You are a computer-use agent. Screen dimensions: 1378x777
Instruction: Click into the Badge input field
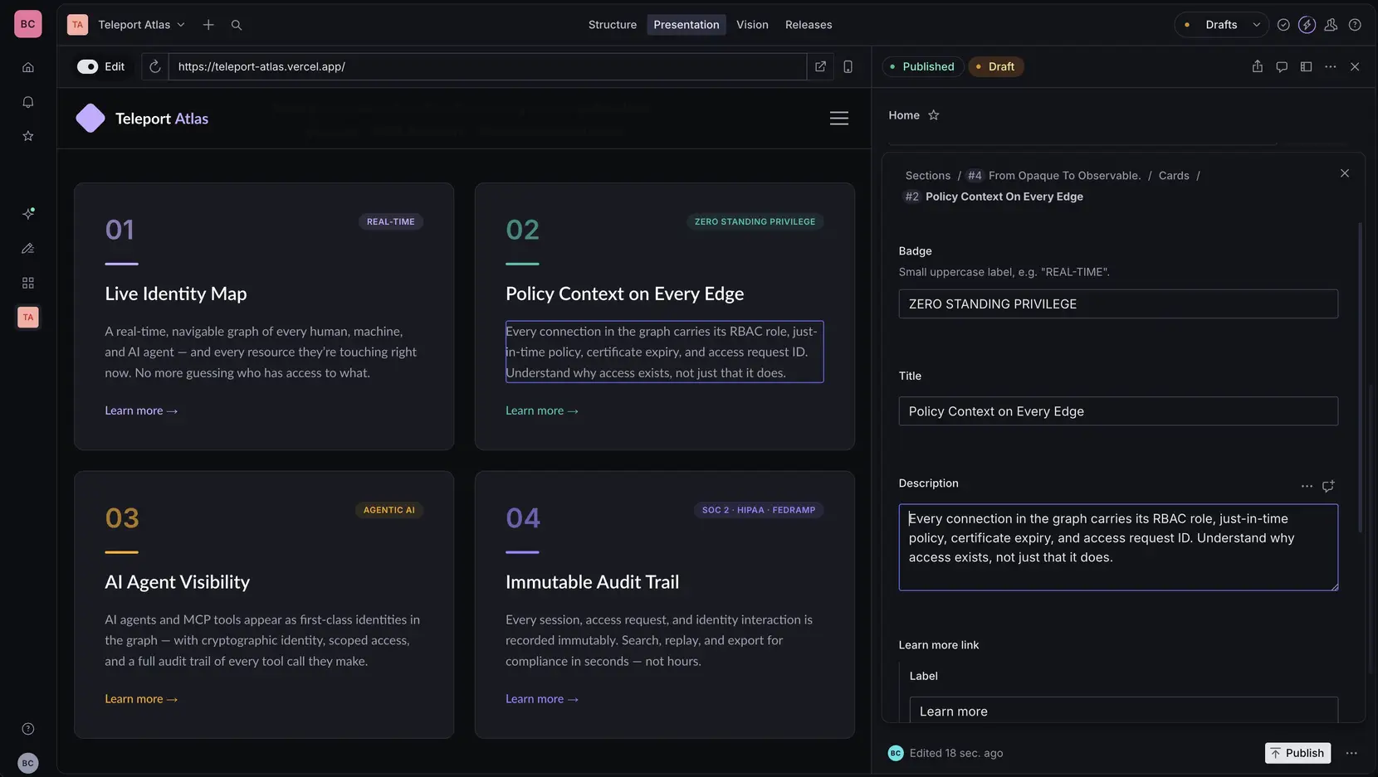coord(1118,304)
